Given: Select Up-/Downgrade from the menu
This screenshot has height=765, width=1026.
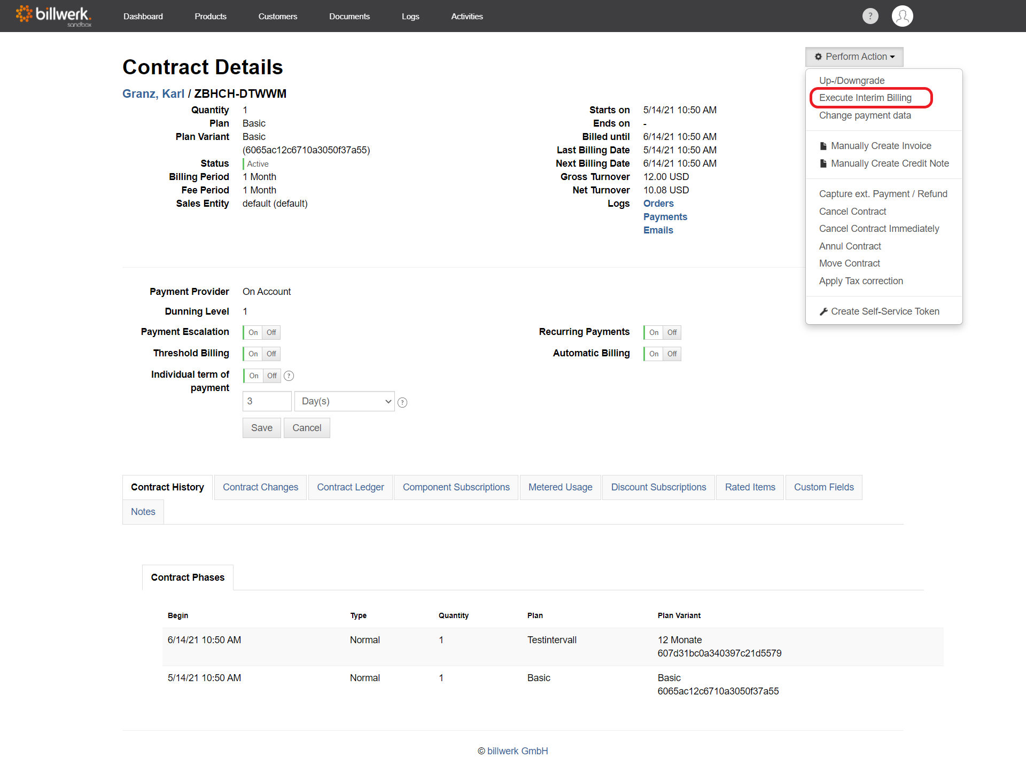Looking at the screenshot, I should coord(852,81).
